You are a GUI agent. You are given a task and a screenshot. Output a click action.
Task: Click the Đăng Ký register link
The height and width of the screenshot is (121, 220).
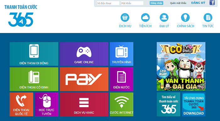198,3
